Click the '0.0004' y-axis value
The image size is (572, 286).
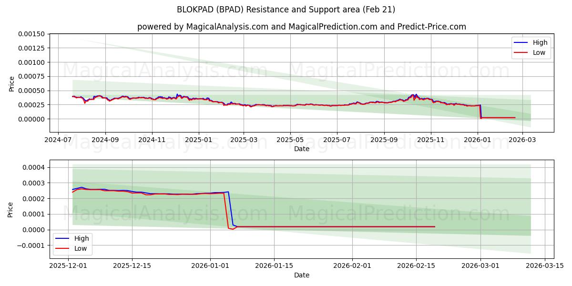click(x=34, y=167)
